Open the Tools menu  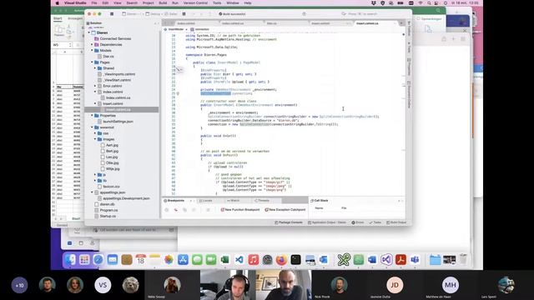217,2
